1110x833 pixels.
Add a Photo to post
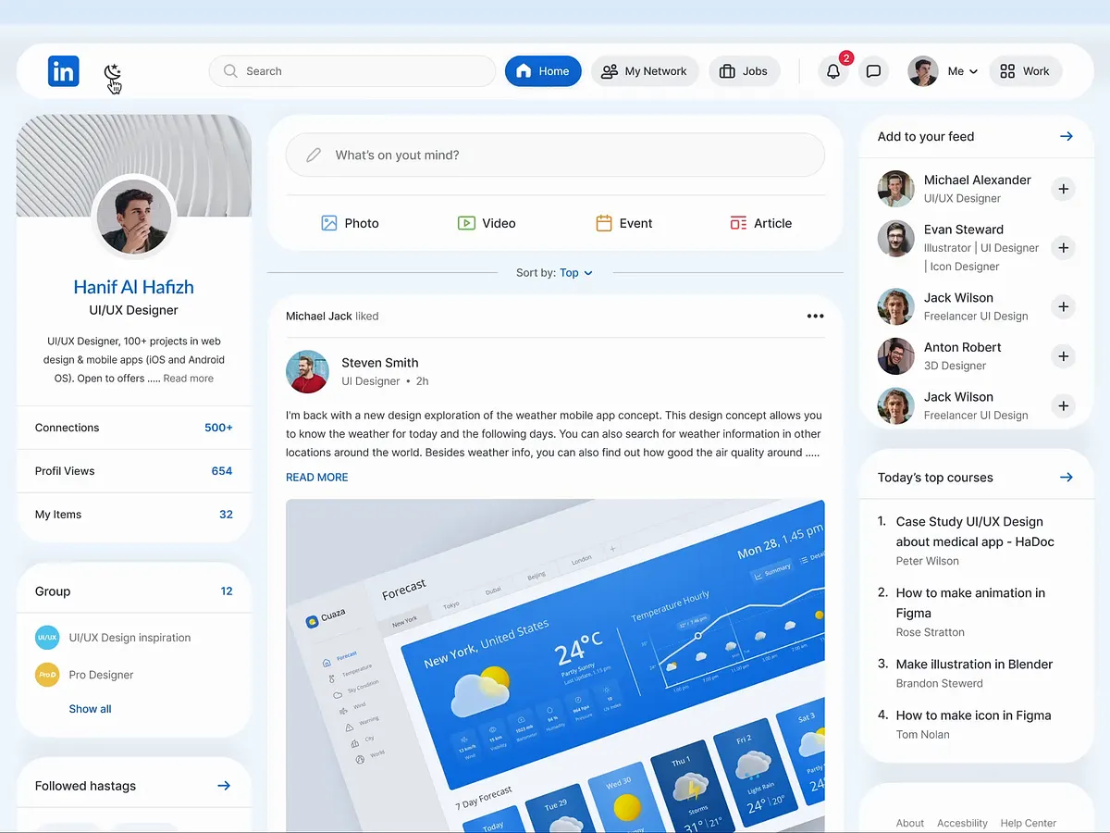tap(350, 223)
